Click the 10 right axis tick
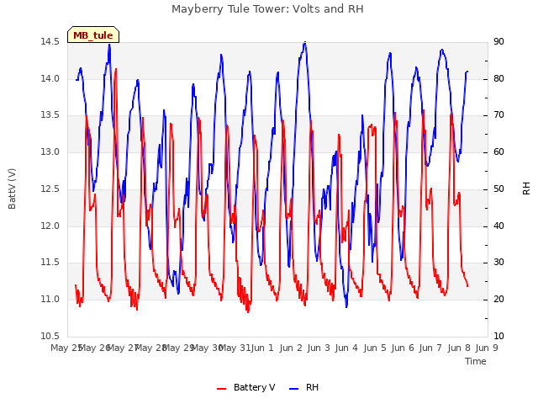 tap(498, 336)
